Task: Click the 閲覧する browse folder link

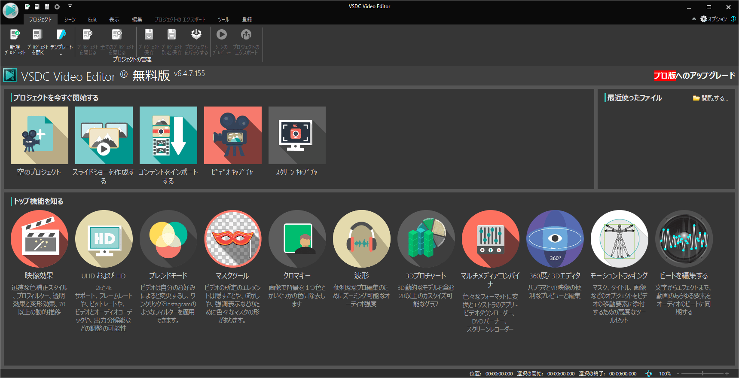Action: click(x=710, y=98)
